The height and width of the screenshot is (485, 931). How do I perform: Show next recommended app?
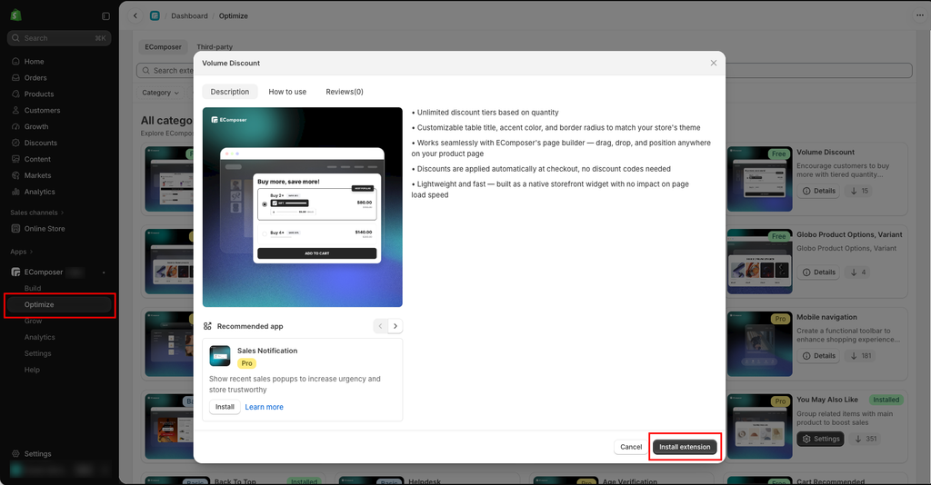point(395,326)
